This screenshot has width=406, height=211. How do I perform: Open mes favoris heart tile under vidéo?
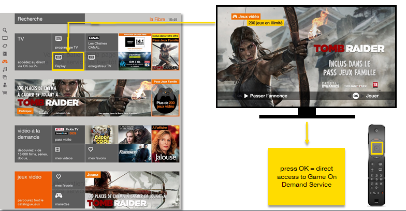tap(102, 153)
